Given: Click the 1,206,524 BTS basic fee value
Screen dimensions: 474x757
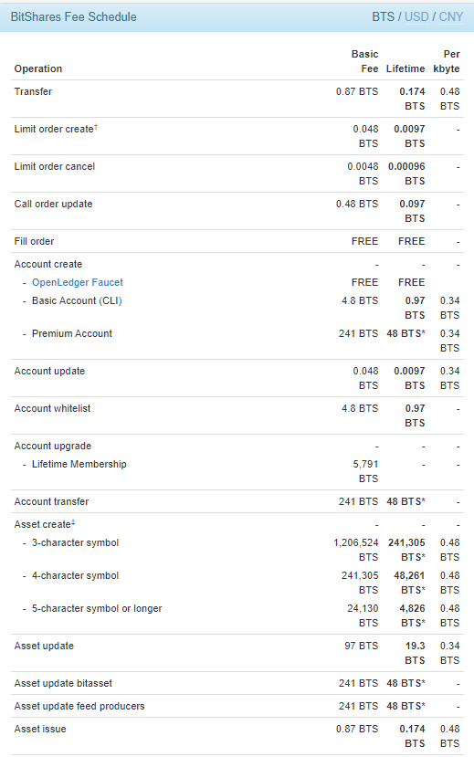Looking at the screenshot, I should tap(356, 550).
